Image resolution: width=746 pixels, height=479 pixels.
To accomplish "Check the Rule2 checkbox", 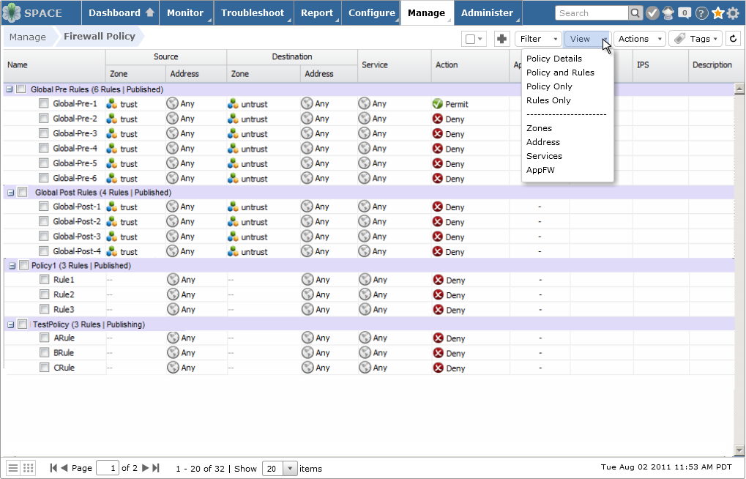I will click(x=44, y=294).
